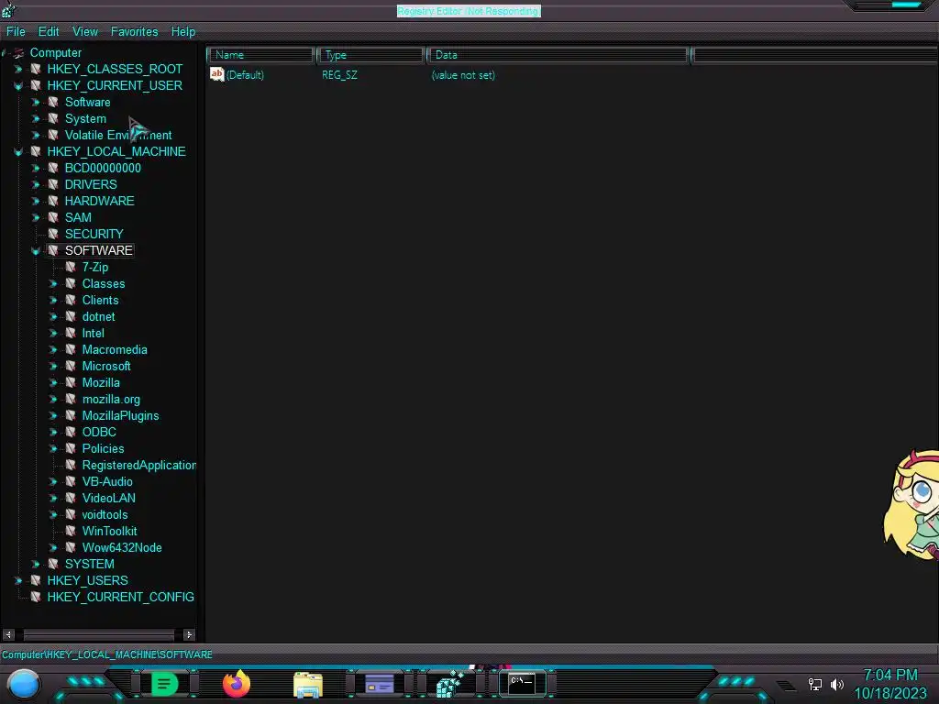Open the green notes app taskbar icon
Viewport: 939px width, 704px height.
pyautogui.click(x=165, y=684)
